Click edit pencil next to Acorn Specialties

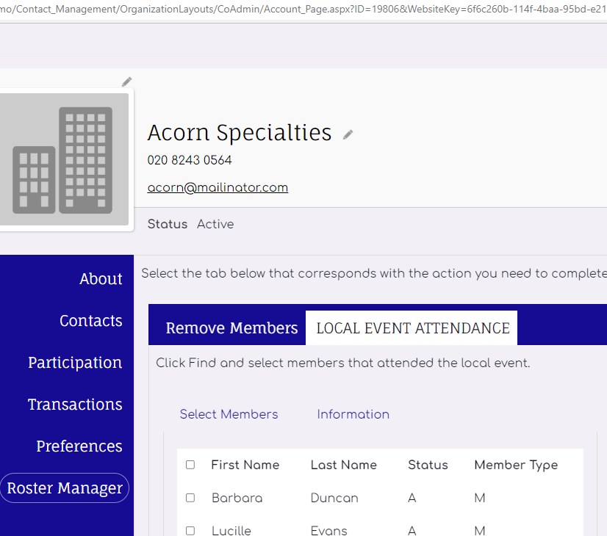tap(348, 134)
